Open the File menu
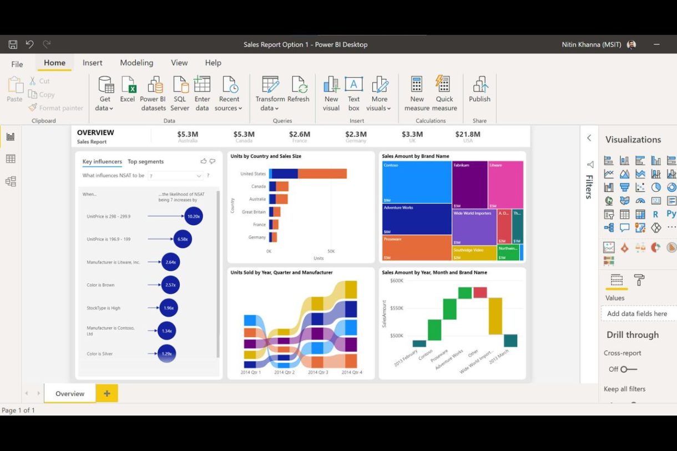Image resolution: width=677 pixels, height=451 pixels. point(17,64)
